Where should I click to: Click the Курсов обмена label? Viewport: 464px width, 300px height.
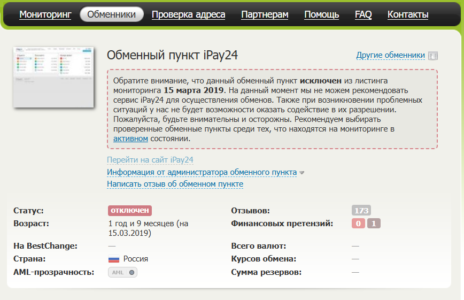click(x=264, y=259)
